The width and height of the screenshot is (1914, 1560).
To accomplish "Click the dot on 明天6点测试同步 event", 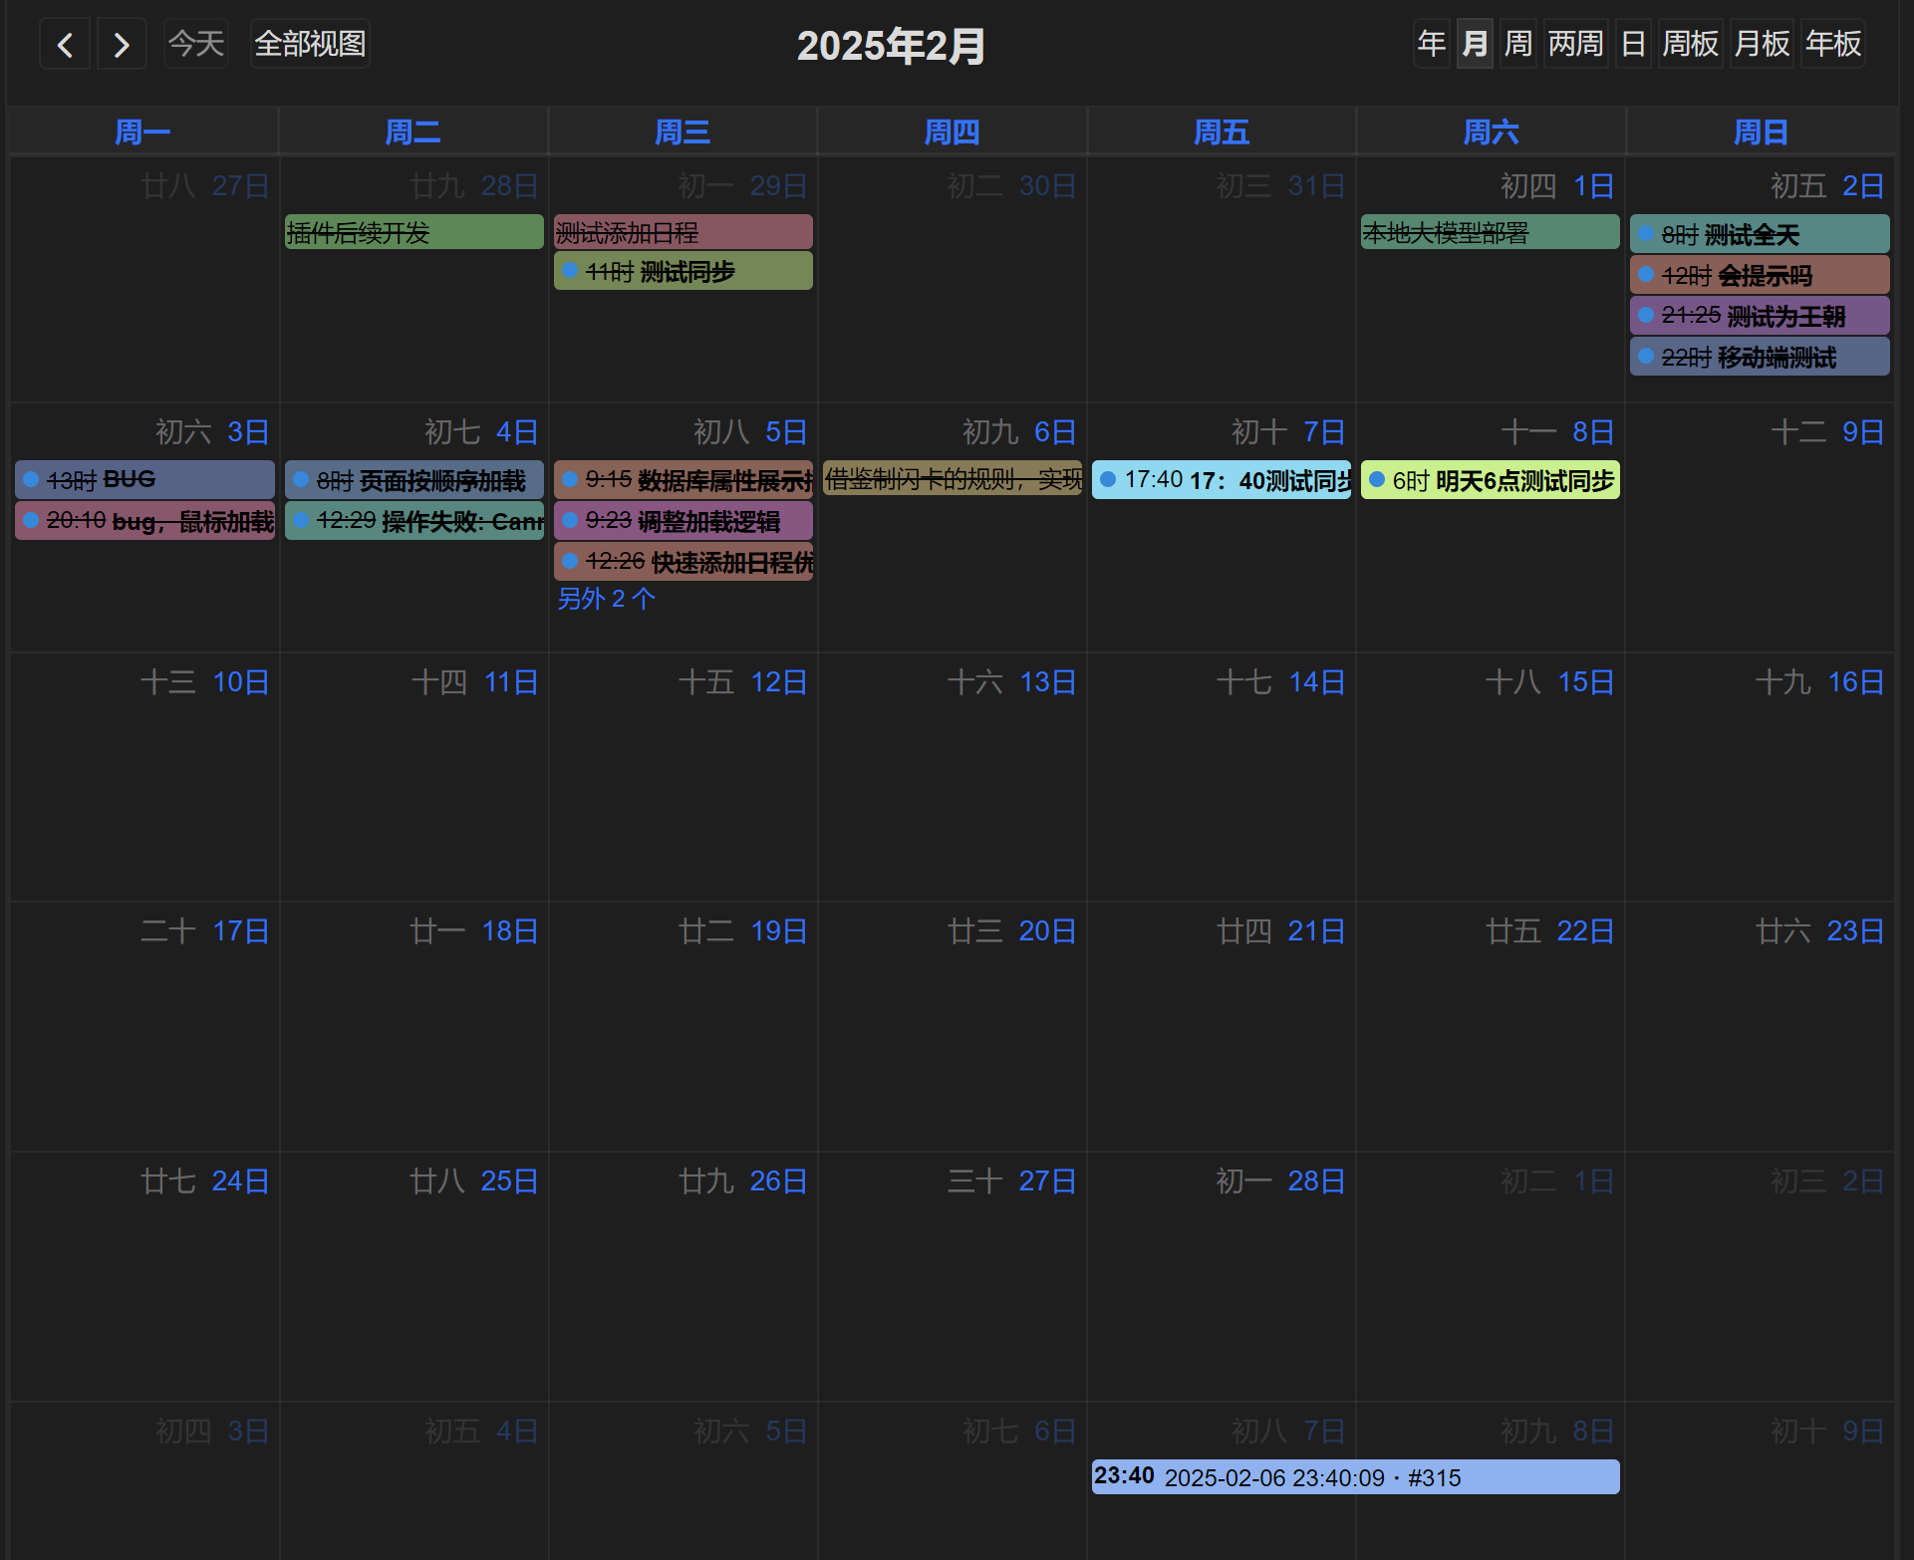I will click(1377, 479).
